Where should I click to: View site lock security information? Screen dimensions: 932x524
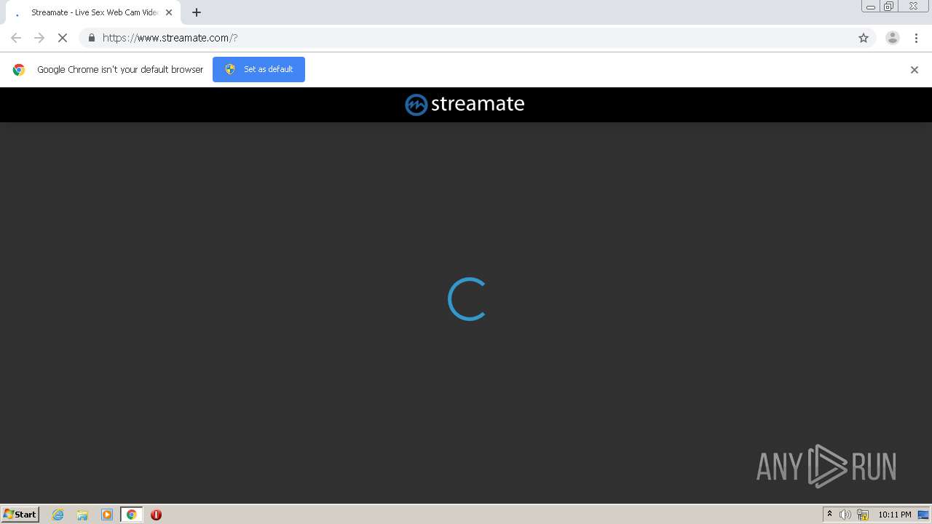coord(91,38)
